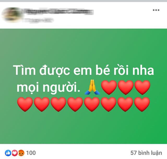This screenshot has width=167, height=159.
Task: Click the blue Like thumbs-up reaction icon
Action: click(x=8, y=153)
